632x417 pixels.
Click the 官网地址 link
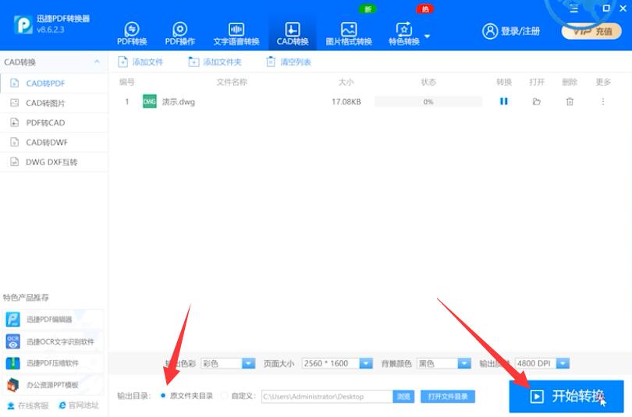[x=79, y=405]
